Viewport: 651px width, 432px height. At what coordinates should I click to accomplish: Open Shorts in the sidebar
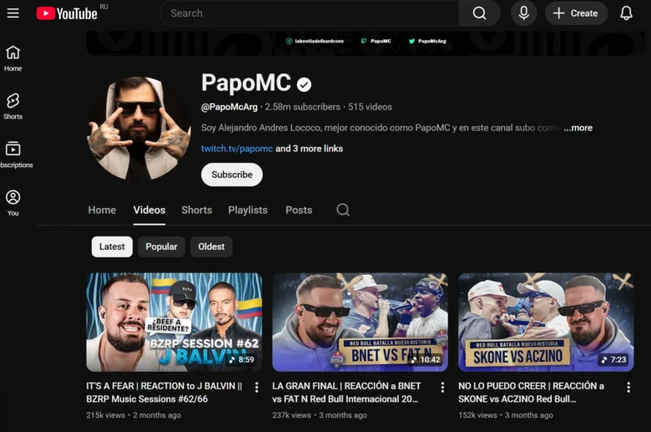(13, 107)
